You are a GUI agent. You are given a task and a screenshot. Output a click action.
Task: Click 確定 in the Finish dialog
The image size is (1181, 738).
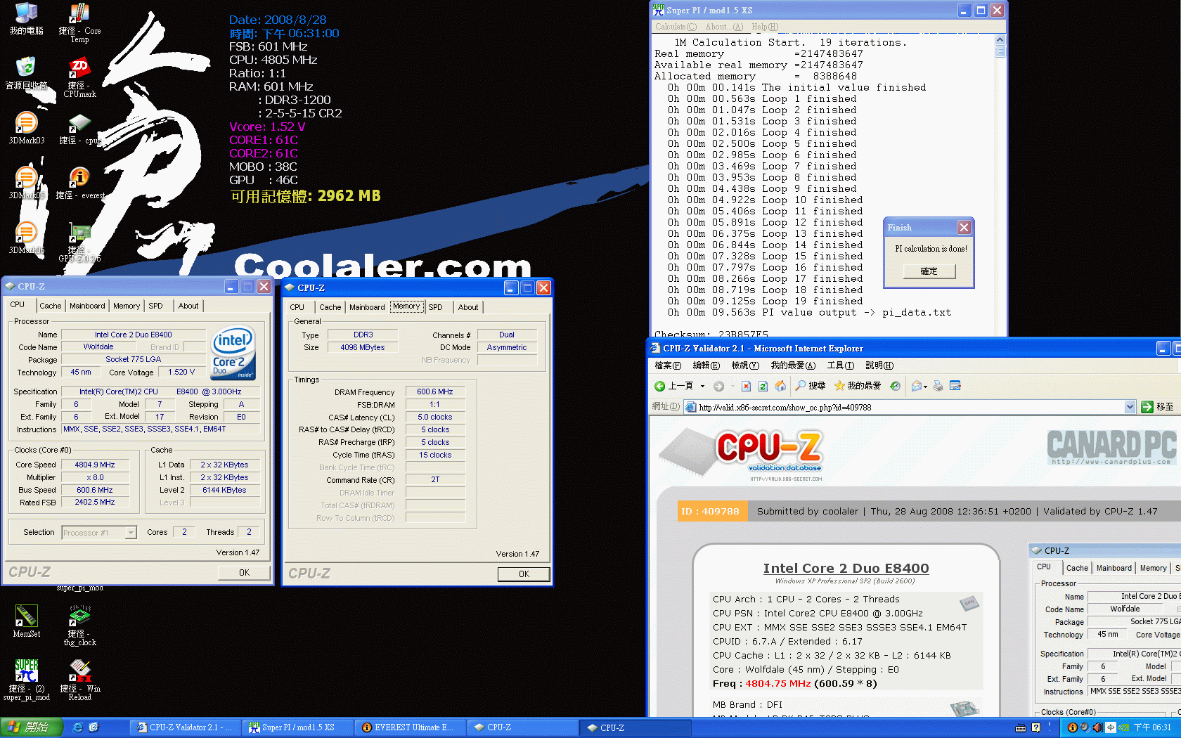tap(929, 271)
